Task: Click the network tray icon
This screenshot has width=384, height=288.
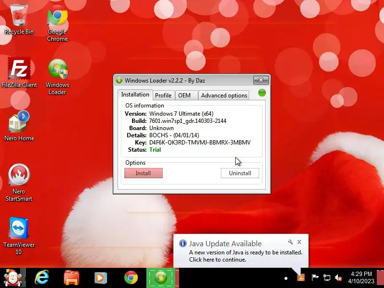Action: (327, 277)
